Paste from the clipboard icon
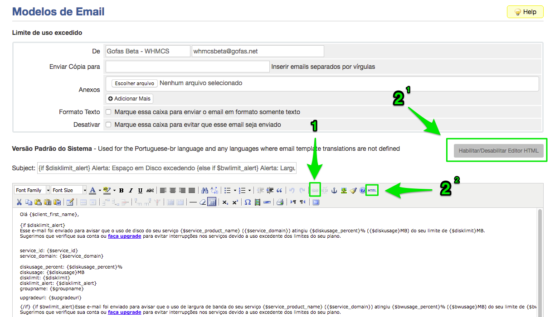Image resolution: width=550 pixels, height=317 pixels. pos(38,202)
